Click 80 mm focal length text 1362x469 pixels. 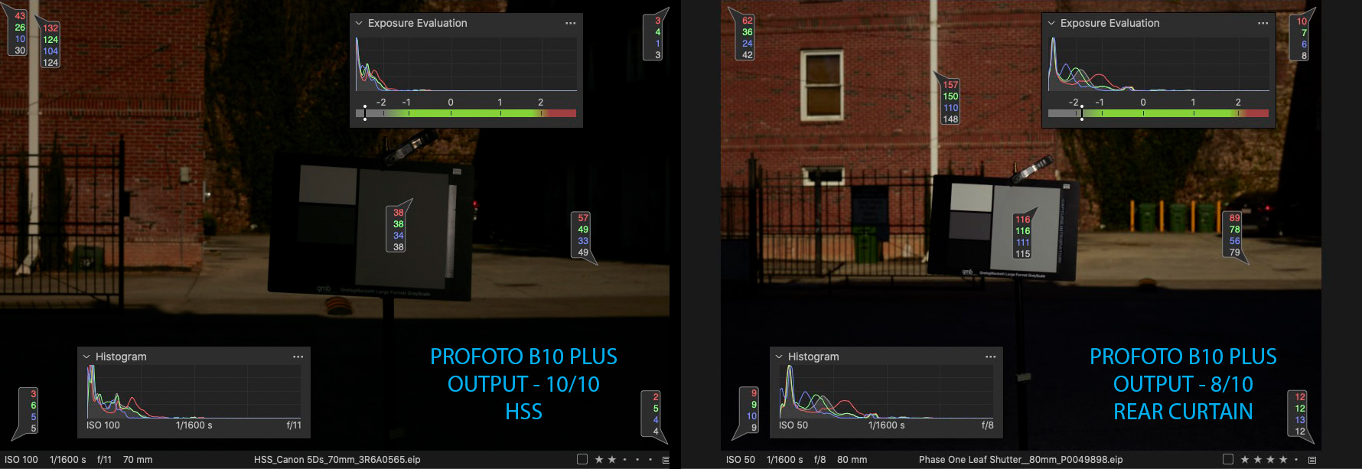852,460
